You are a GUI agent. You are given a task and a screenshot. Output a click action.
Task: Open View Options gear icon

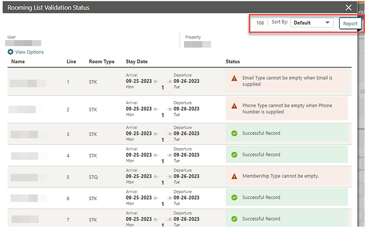[11, 52]
